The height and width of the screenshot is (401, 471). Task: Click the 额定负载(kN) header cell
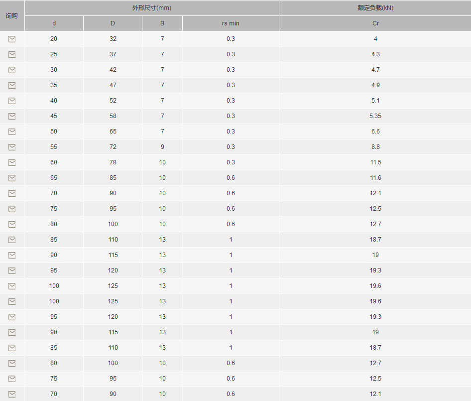click(x=375, y=8)
